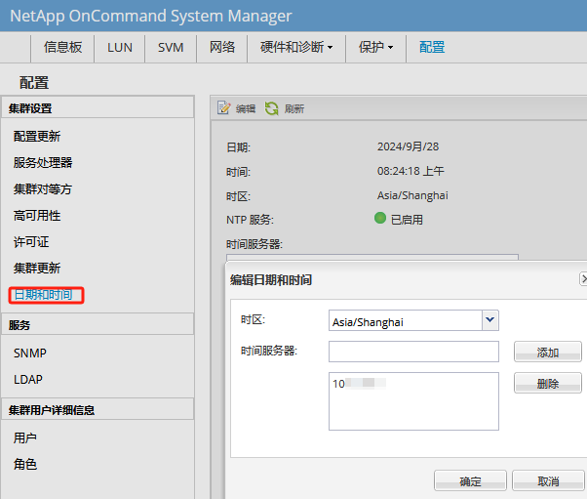Click the green NTP 已启用 status indicator

(380, 218)
